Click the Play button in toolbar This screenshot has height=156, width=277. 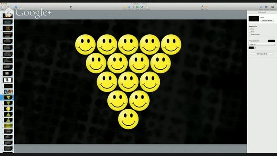click(x=71, y=7)
